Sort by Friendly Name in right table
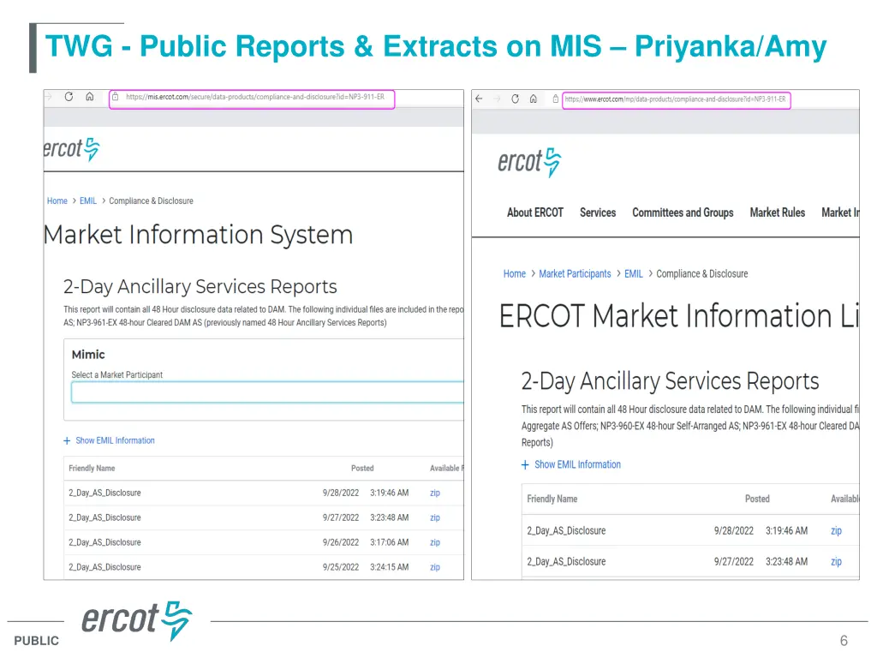Viewport: 877px width, 658px height. coord(552,499)
